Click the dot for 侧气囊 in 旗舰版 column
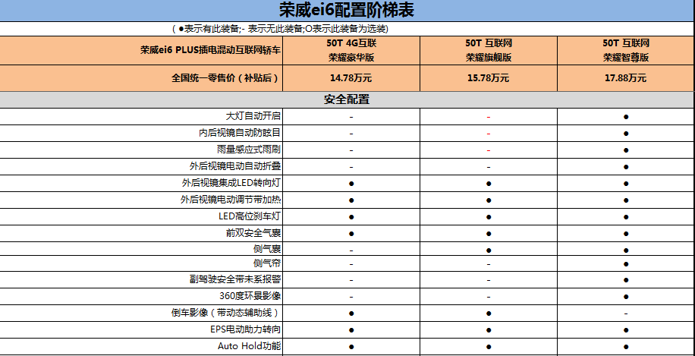Screen dimensions: 695x356 point(489,250)
